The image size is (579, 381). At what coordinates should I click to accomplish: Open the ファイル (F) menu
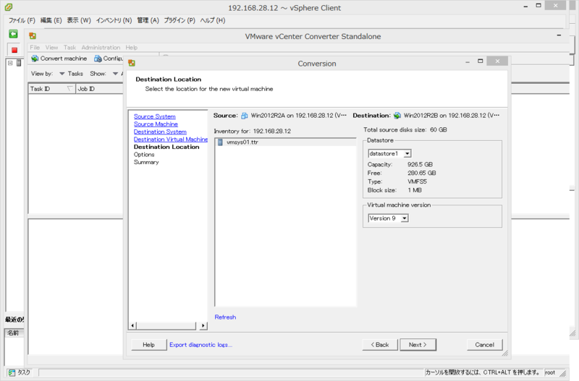[22, 20]
